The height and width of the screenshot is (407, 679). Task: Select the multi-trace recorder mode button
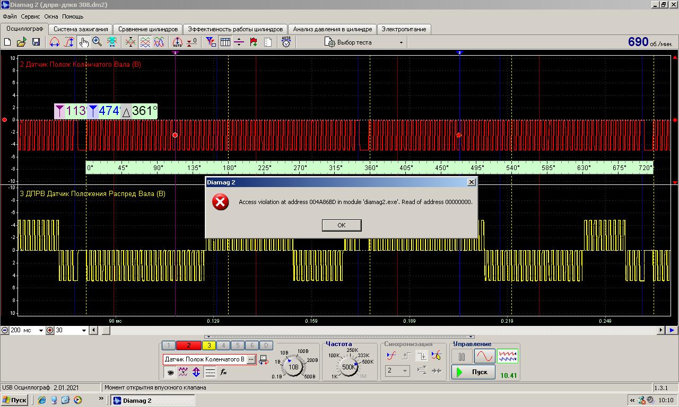point(508,356)
